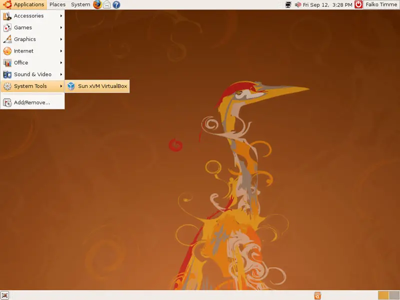Open the Places menu
Screen dimensions: 400x300
pos(57,4)
